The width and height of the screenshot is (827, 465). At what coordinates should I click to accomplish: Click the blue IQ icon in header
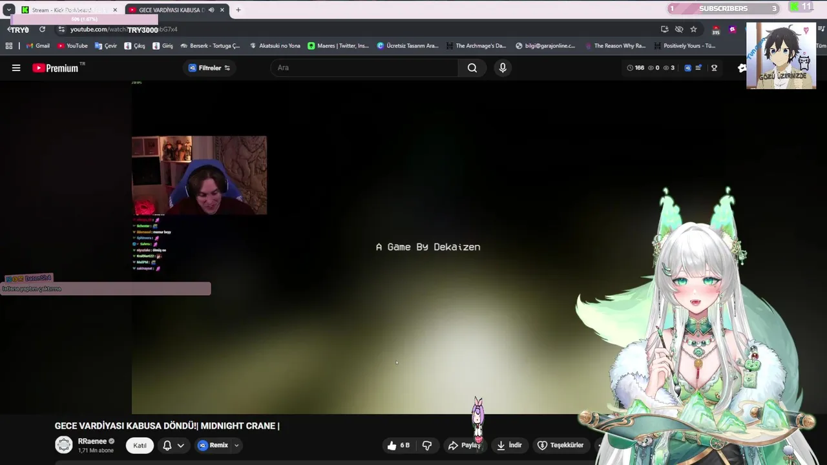(687, 68)
